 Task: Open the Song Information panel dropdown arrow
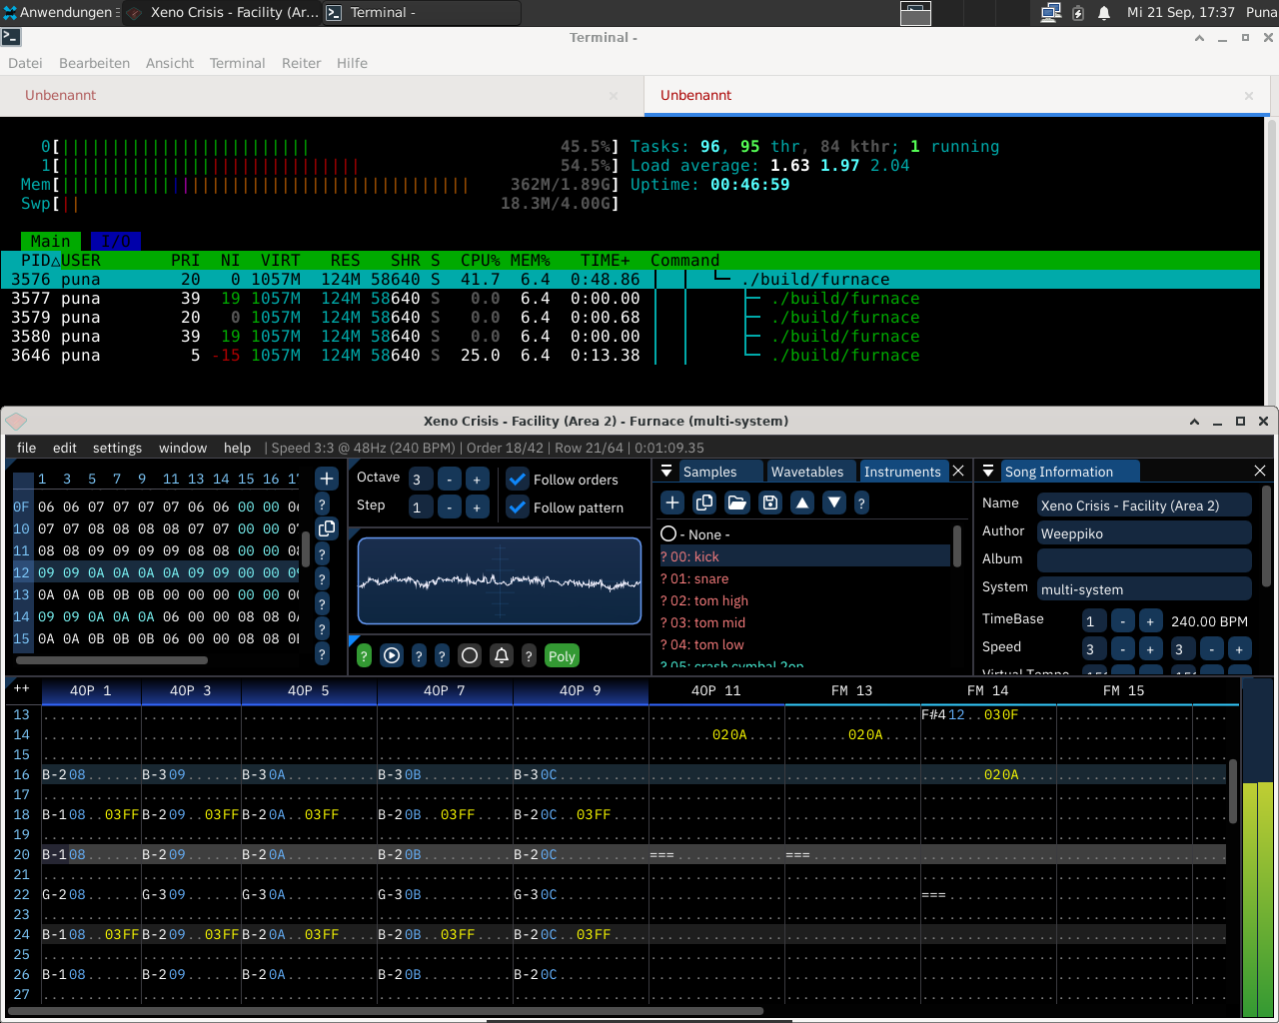pos(988,472)
